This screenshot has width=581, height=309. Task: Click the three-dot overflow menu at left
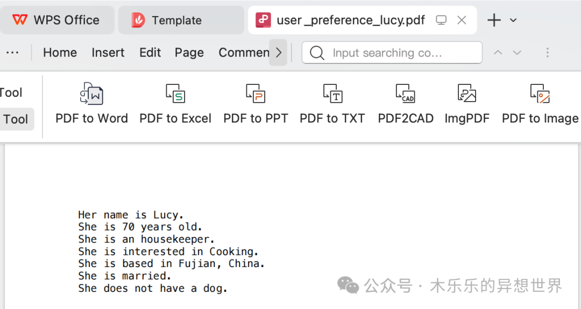[12, 53]
